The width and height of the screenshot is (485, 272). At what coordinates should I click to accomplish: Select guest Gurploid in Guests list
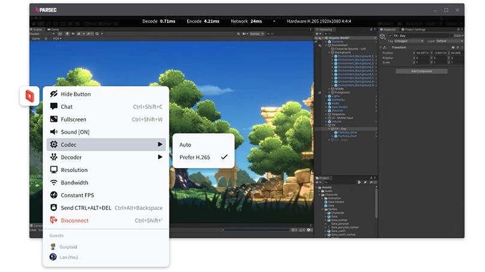(x=68, y=246)
